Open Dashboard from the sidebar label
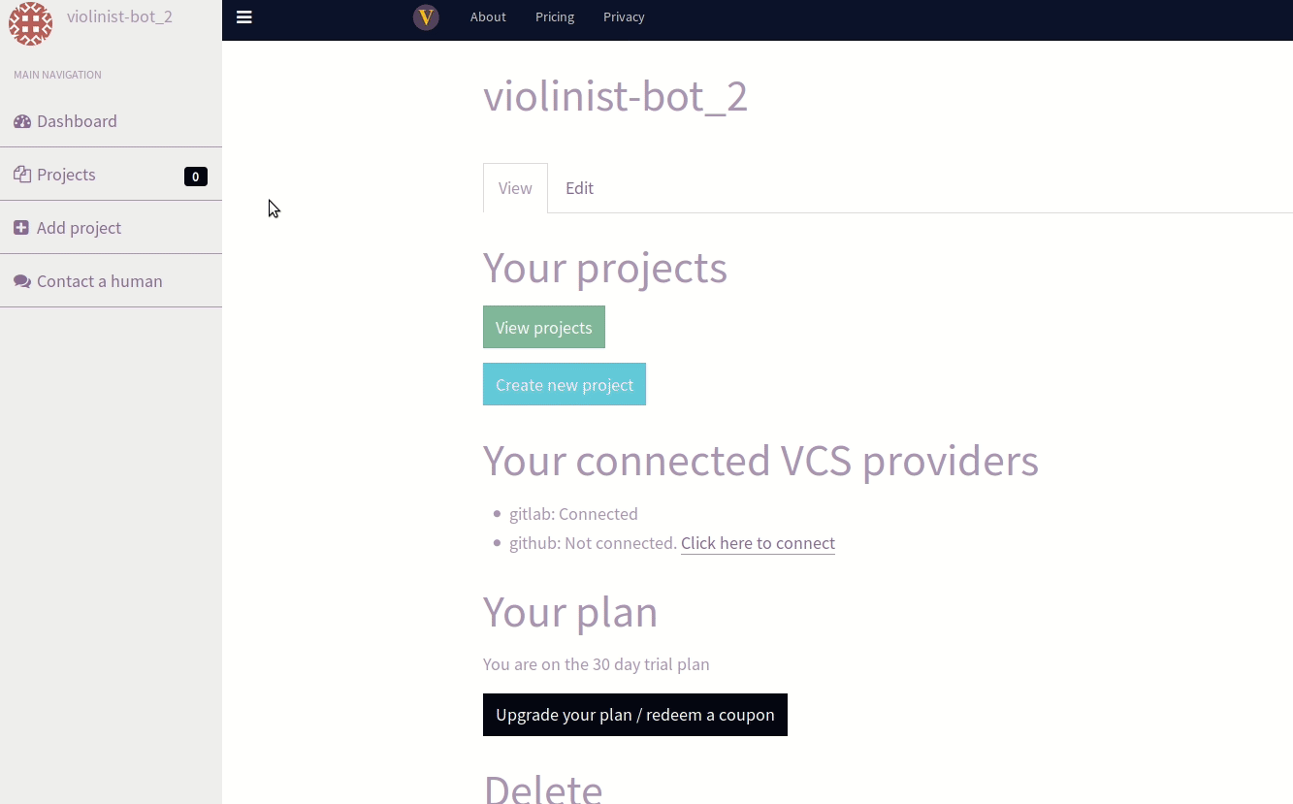Screen dimensions: 1293x804 click(77, 120)
